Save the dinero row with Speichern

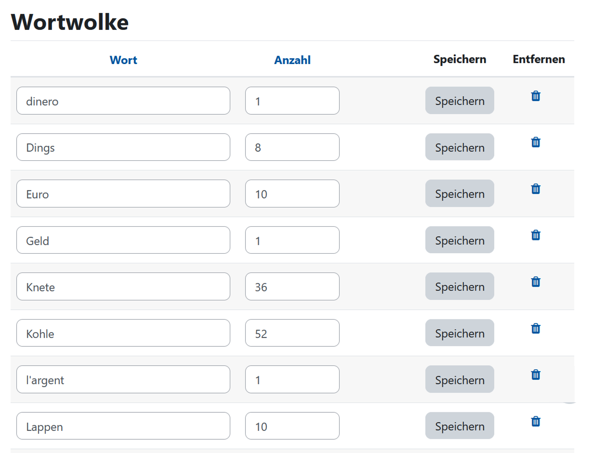click(460, 101)
